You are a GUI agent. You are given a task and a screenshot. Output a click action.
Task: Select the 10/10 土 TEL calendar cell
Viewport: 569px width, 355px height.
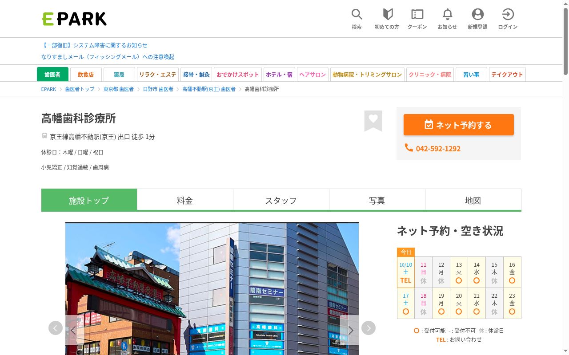point(406,272)
